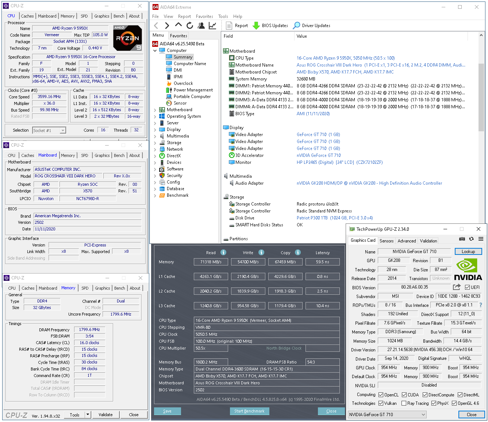Click the NVIDIA logo in GPU-Z

coord(468,270)
